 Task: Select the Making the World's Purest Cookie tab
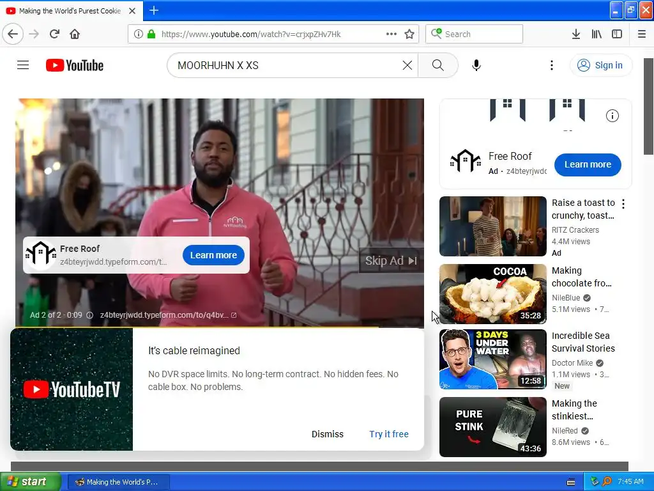click(x=71, y=11)
